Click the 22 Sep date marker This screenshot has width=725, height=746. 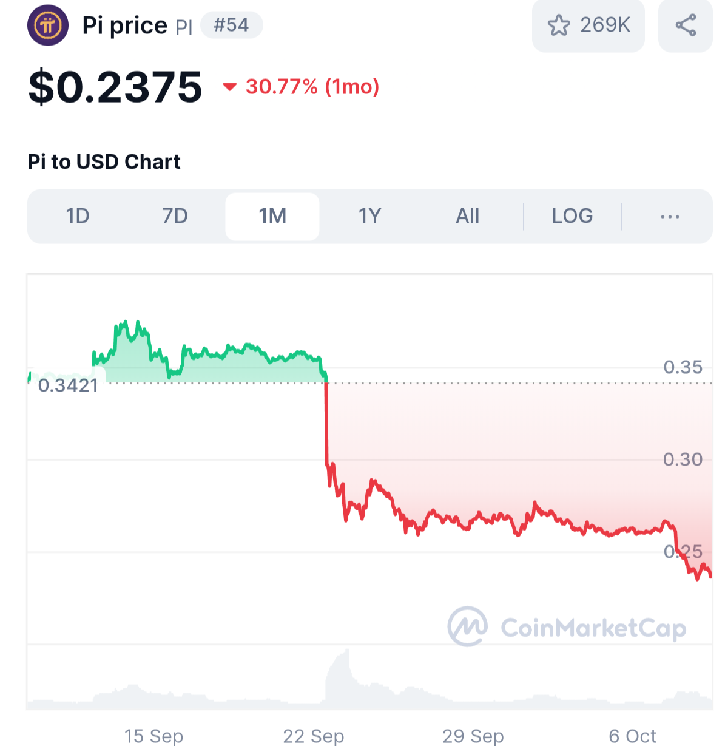click(x=313, y=736)
